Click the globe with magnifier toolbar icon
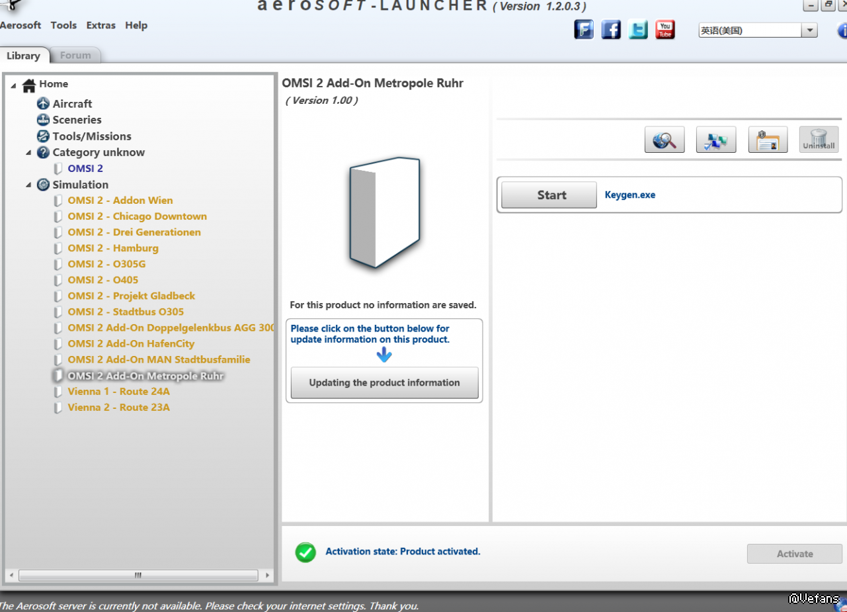The width and height of the screenshot is (847, 612). click(665, 140)
